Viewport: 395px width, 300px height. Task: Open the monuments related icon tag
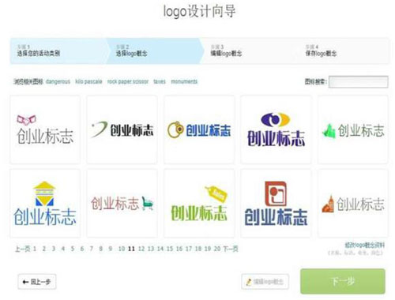pyautogui.click(x=184, y=81)
